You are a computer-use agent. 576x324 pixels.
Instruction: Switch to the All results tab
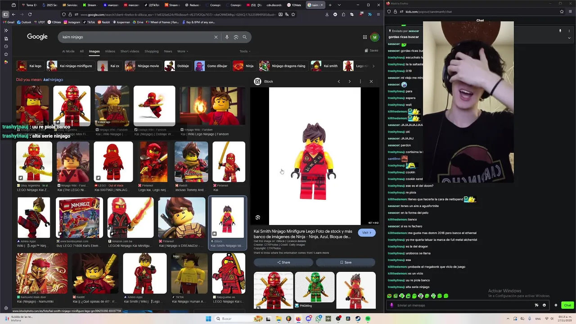tap(81, 51)
